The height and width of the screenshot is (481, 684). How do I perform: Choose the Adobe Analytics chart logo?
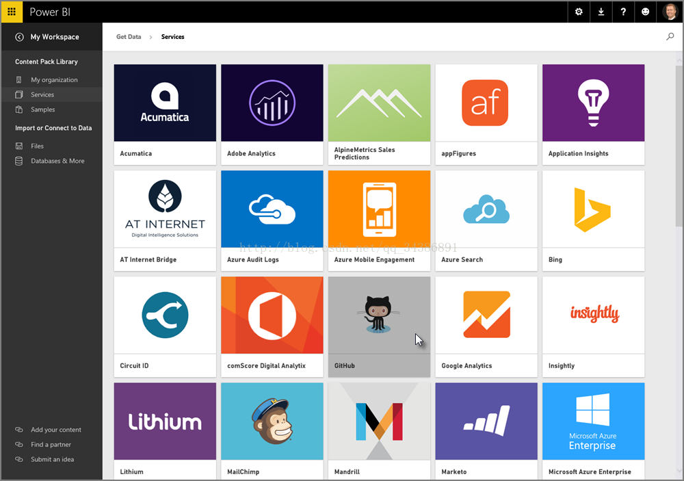(x=272, y=103)
